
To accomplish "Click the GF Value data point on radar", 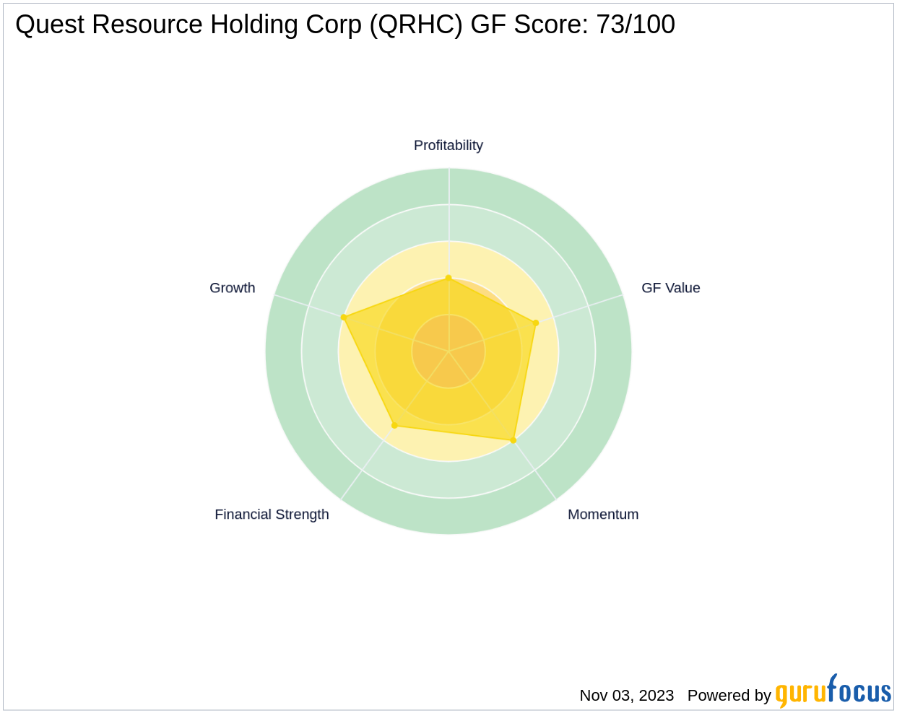I will click(x=535, y=323).
